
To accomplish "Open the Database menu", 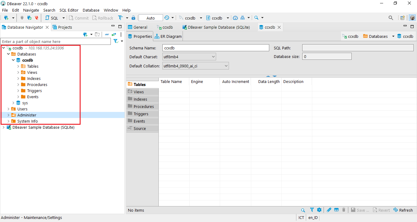I will point(91,10).
